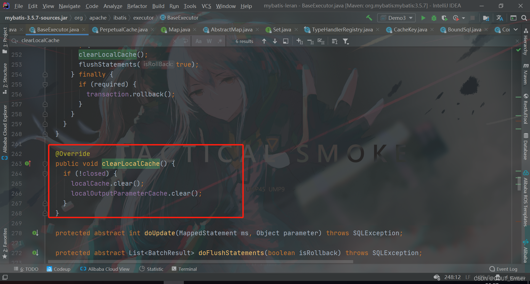The height and width of the screenshot is (284, 530).
Task: Click override gutter icon on line 263
Action: coord(28,163)
